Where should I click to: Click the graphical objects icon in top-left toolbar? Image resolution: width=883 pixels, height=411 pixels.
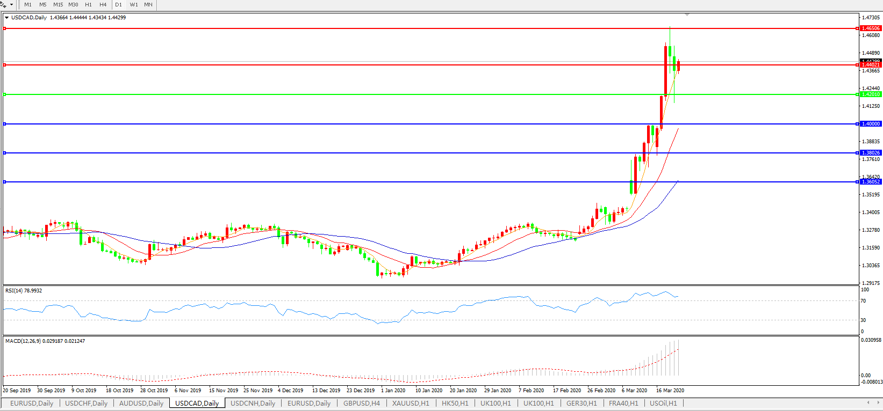[4, 5]
